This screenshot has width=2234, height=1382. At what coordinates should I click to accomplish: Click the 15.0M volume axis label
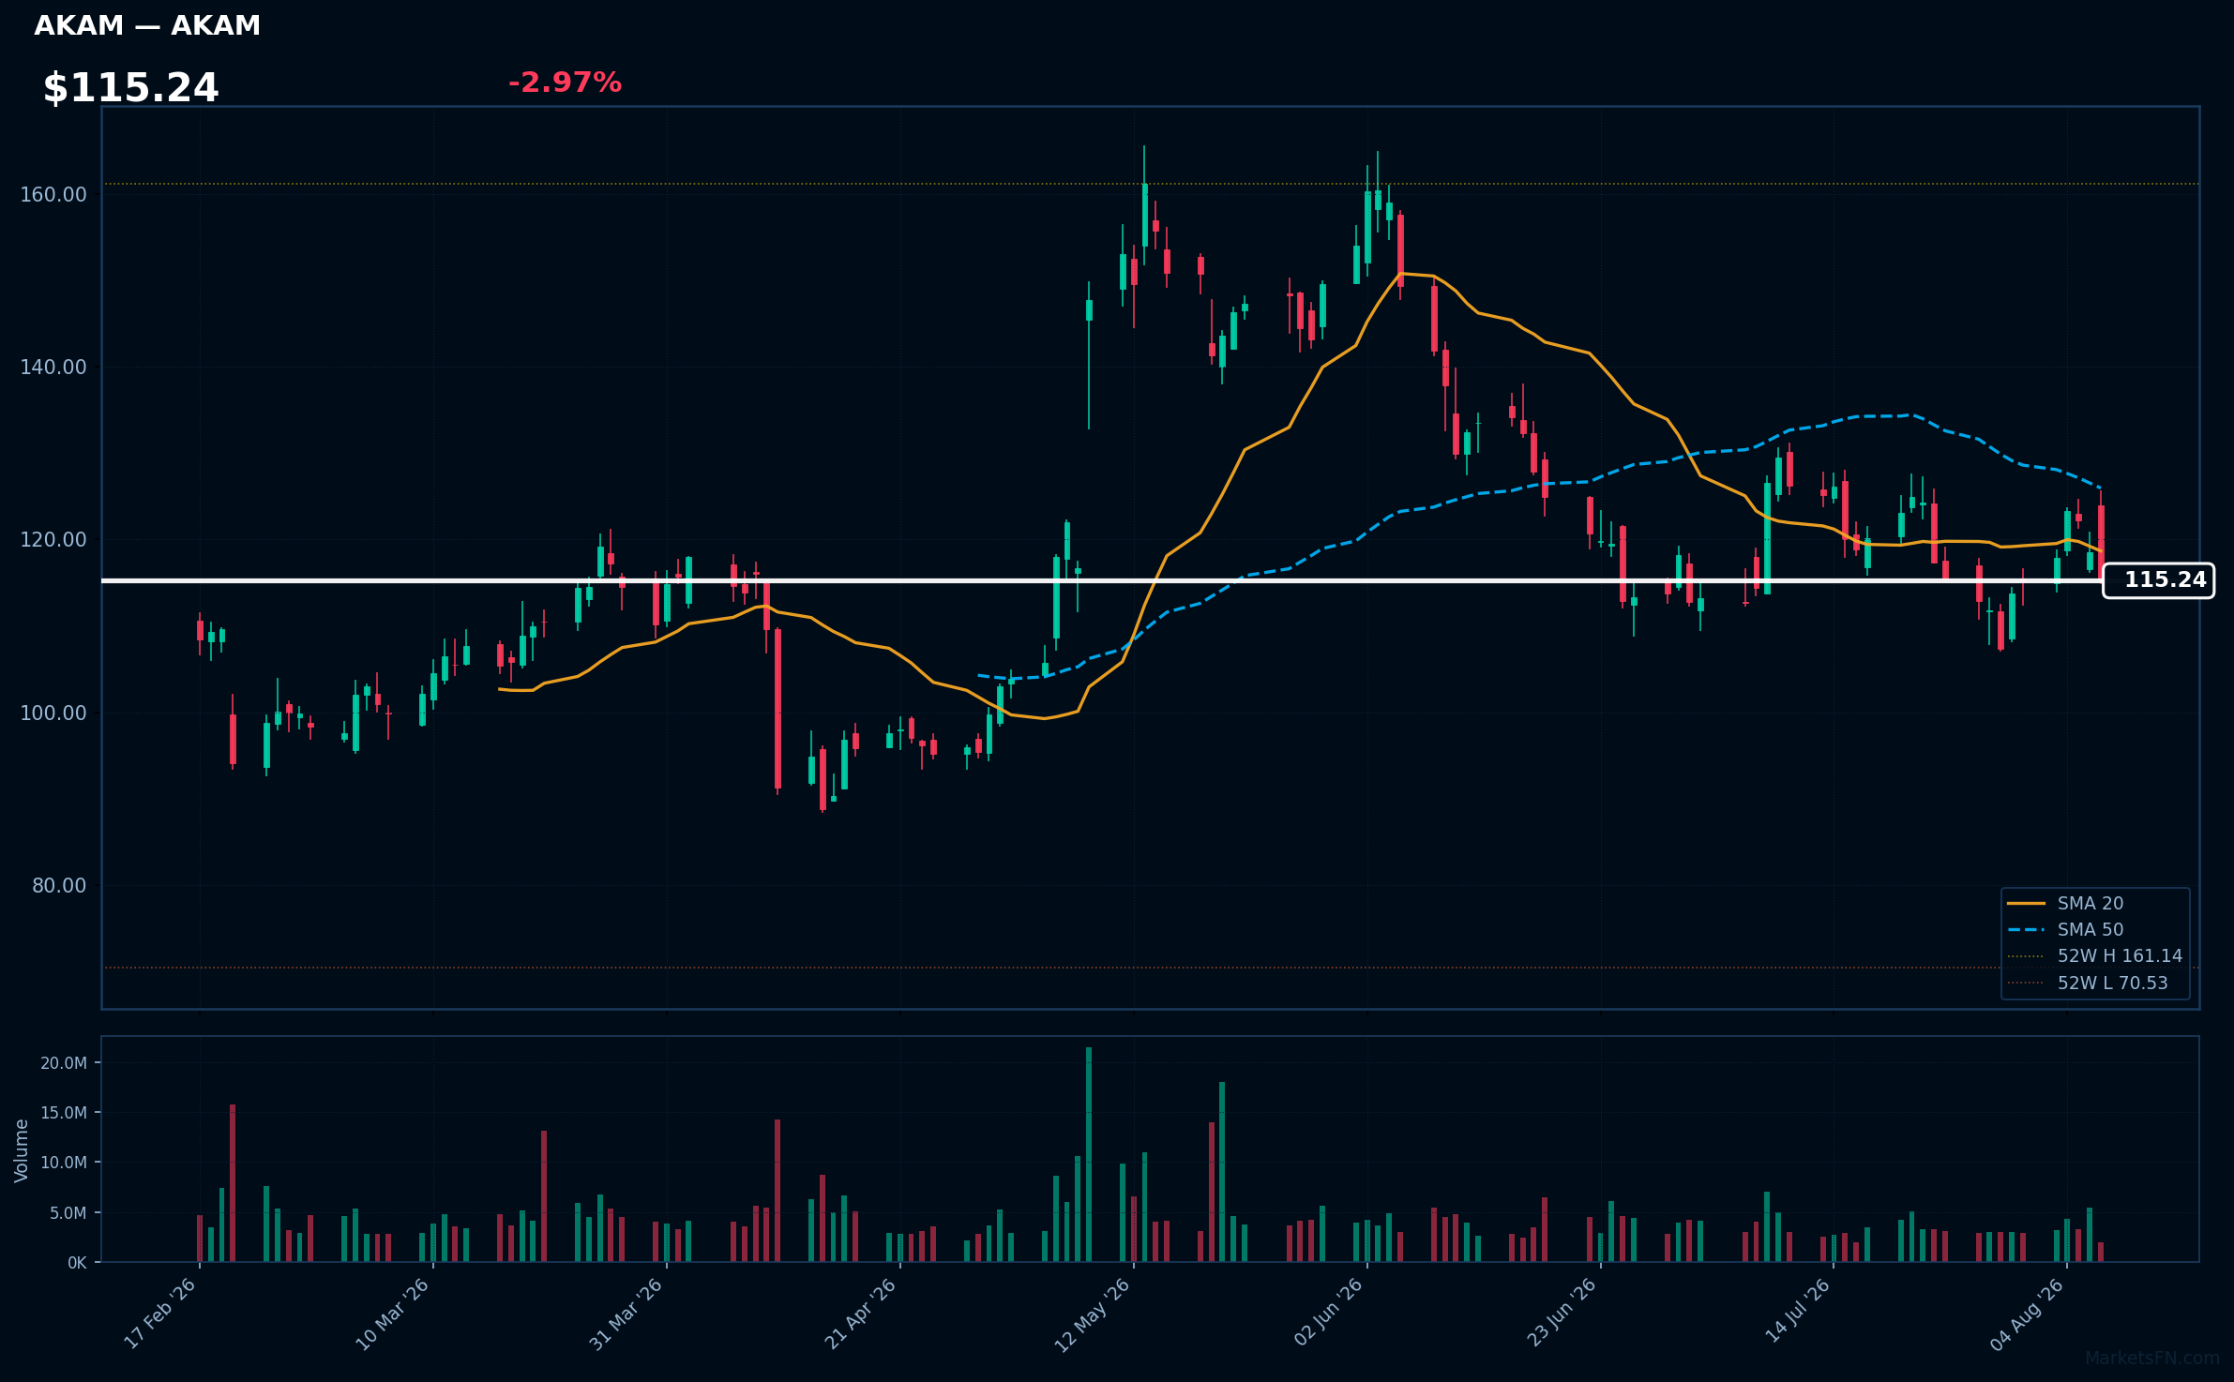click(64, 1113)
